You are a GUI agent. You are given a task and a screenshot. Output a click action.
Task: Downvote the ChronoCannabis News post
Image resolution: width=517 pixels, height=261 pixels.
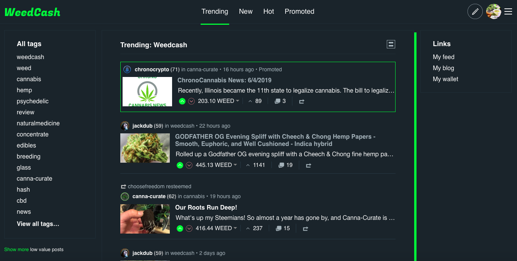191,101
